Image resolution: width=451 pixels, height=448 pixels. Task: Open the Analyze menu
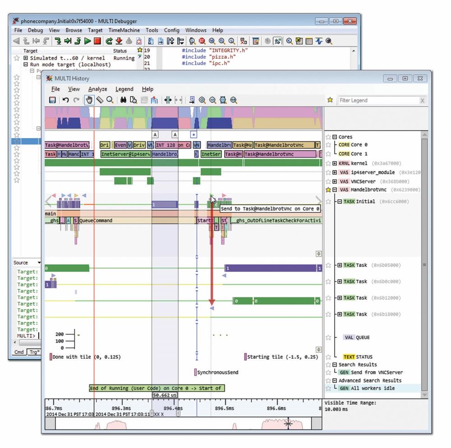[x=97, y=89]
